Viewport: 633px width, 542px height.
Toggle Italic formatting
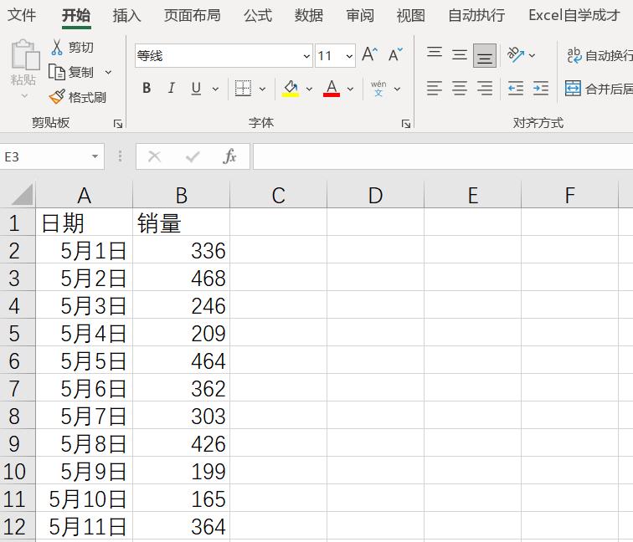point(171,88)
